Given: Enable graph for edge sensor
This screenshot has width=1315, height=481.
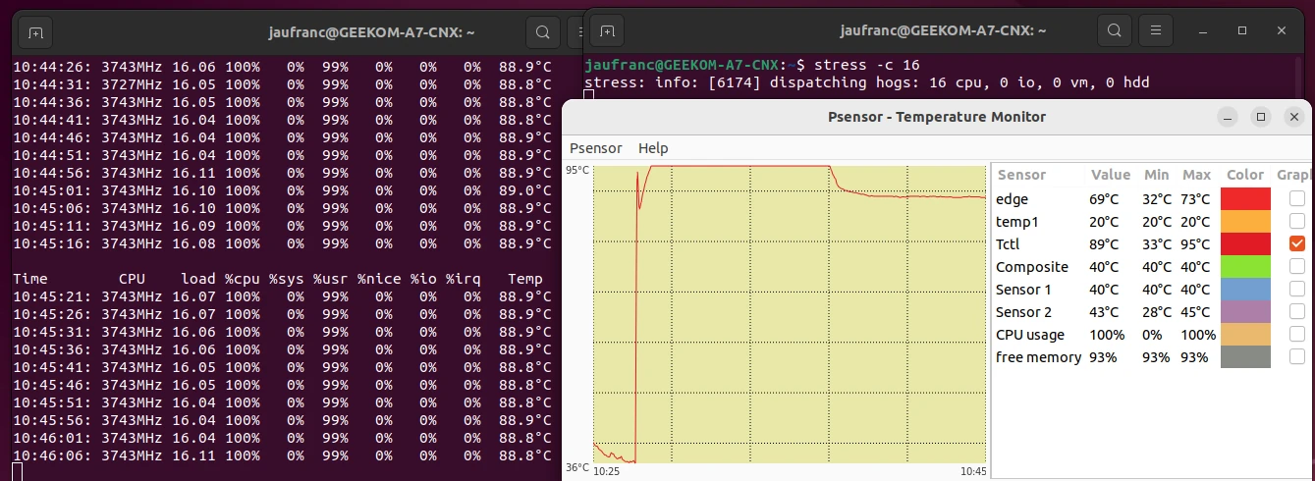Looking at the screenshot, I should (1297, 198).
